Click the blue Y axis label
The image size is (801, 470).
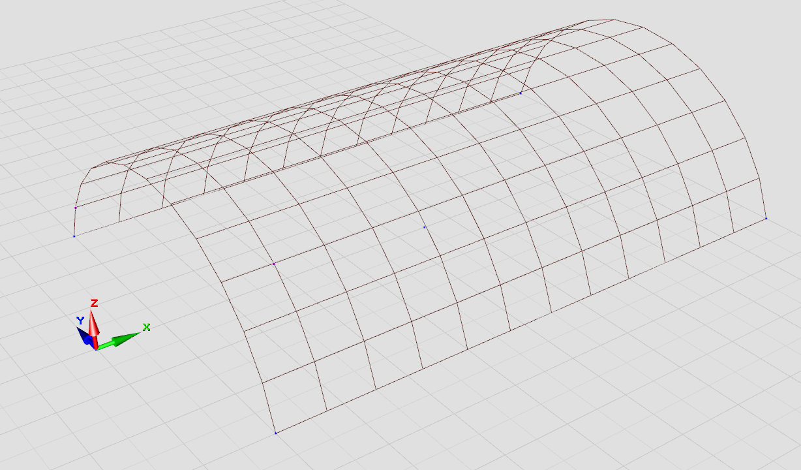pyautogui.click(x=80, y=321)
